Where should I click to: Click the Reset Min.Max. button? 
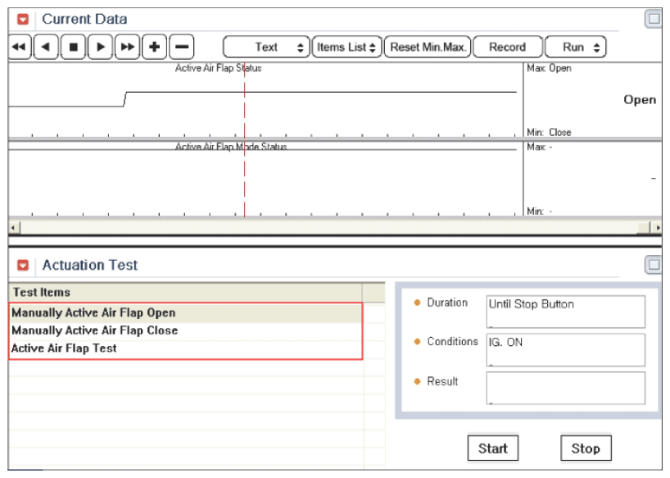coord(428,47)
